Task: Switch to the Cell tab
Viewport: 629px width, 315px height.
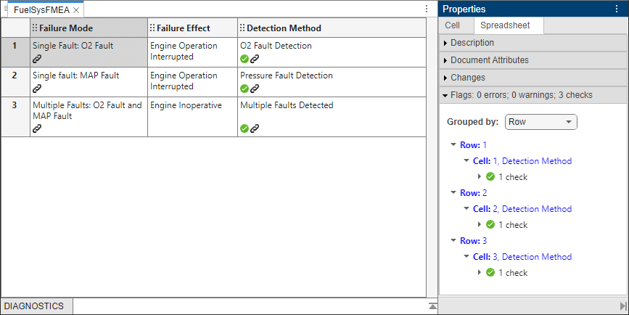Action: 452,25
